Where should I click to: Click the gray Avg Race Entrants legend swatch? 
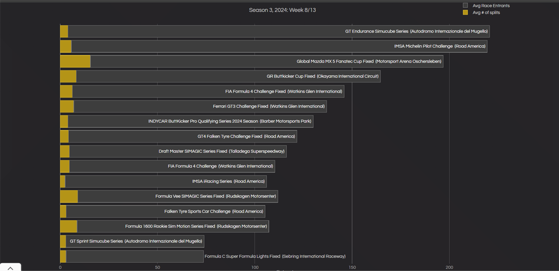[x=465, y=6]
